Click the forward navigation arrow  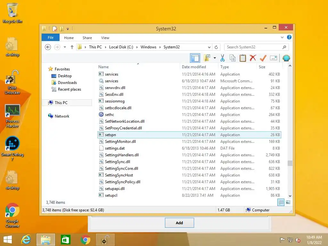click(57, 47)
